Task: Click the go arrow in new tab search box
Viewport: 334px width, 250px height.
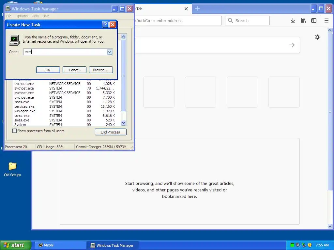Action: click(292, 45)
